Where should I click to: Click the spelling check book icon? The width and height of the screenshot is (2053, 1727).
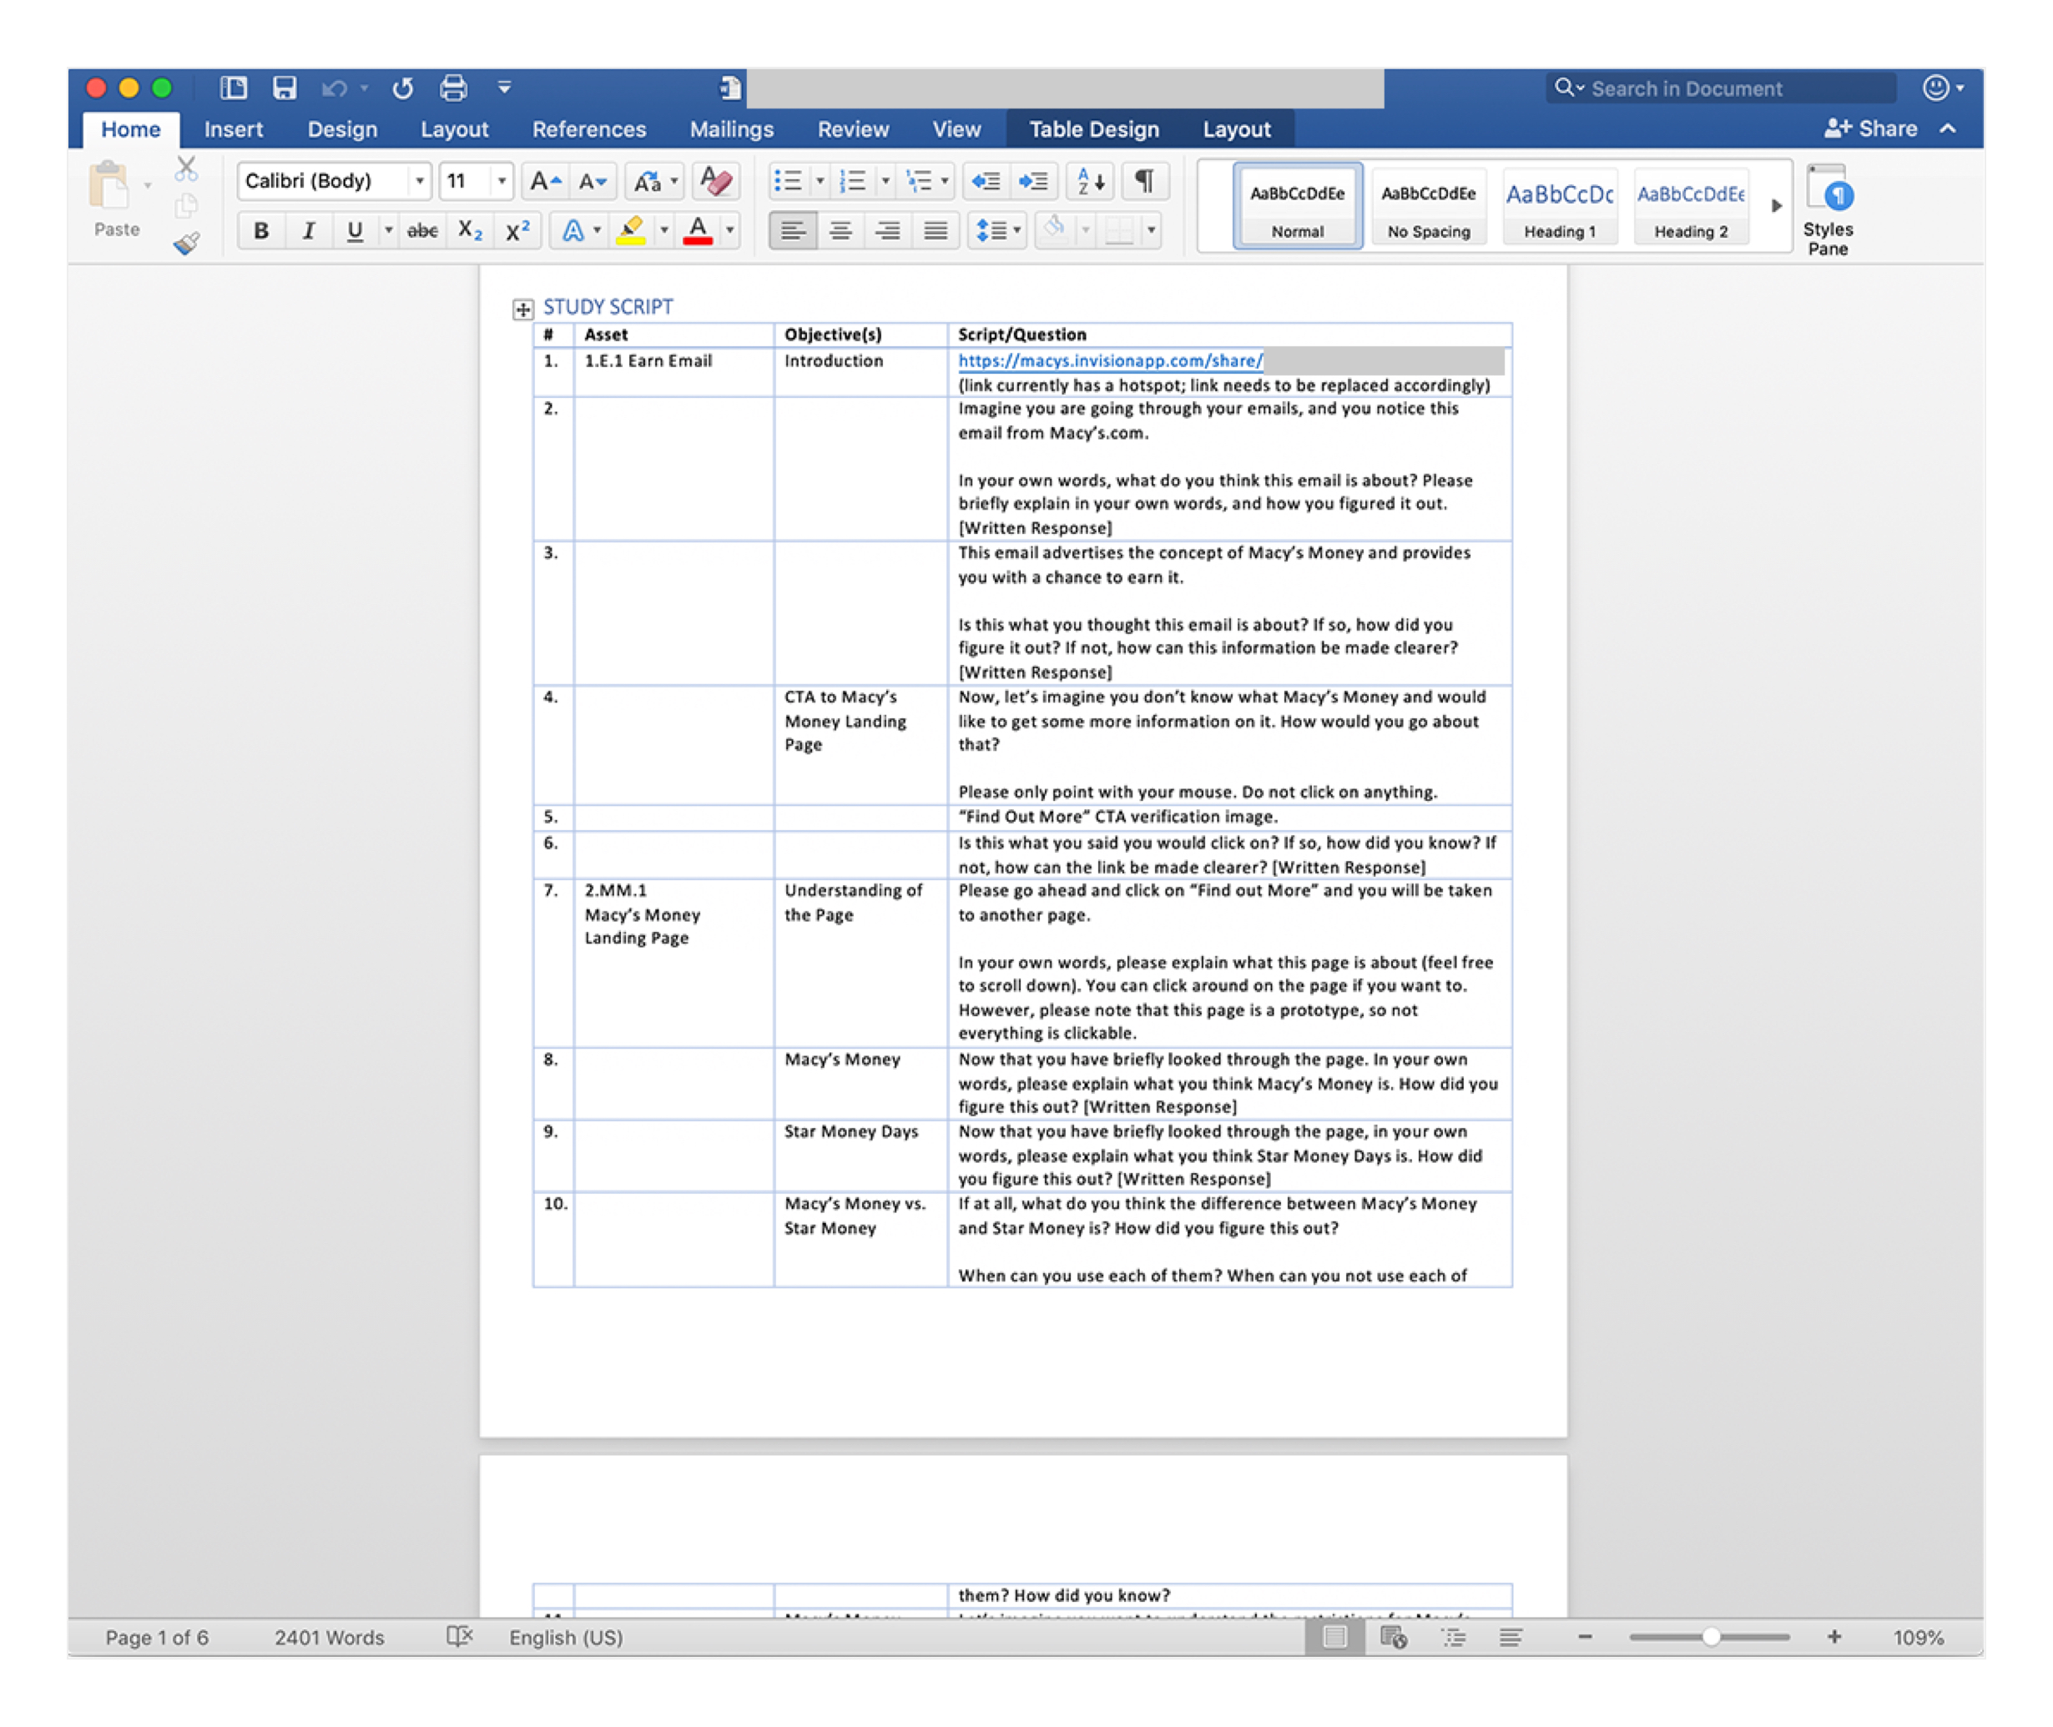pos(459,1637)
